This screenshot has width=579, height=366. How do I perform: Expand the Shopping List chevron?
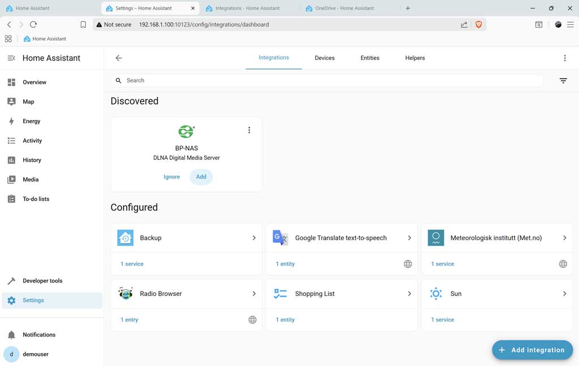pyautogui.click(x=409, y=294)
